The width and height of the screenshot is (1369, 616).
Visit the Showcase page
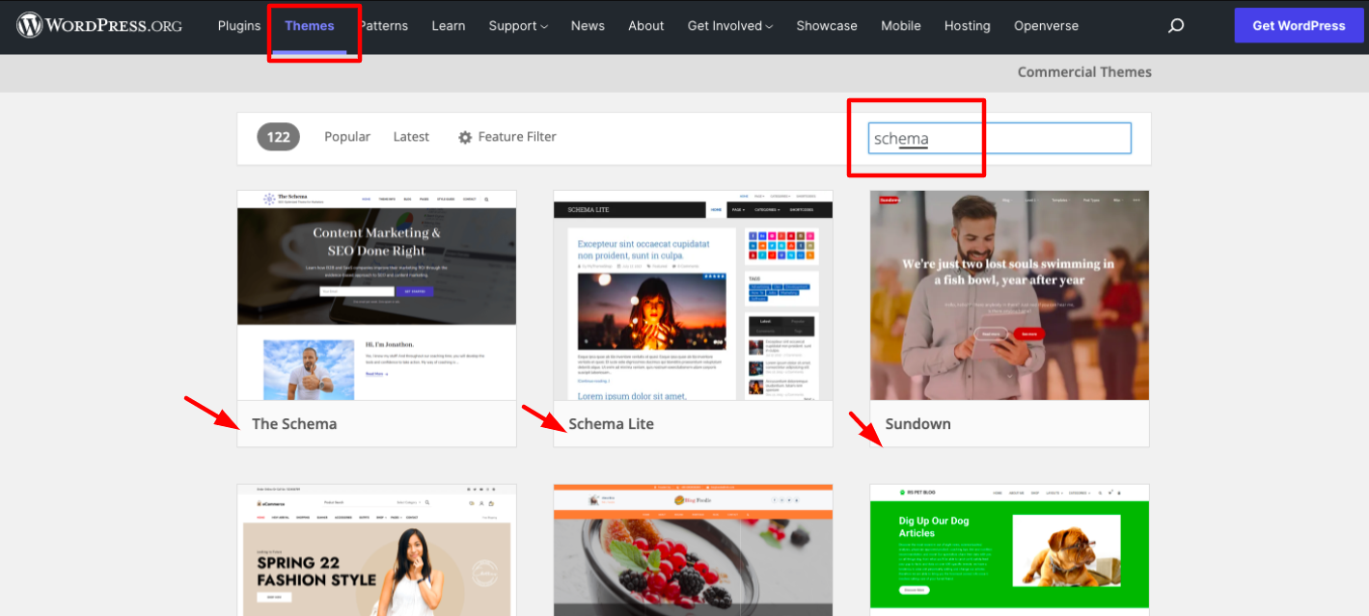[x=826, y=26]
